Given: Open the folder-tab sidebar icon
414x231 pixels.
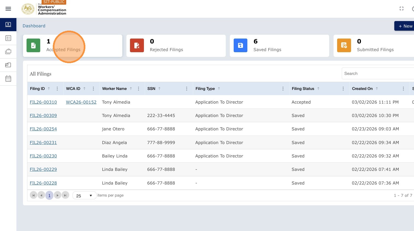Looking at the screenshot, I should (x=8, y=65).
